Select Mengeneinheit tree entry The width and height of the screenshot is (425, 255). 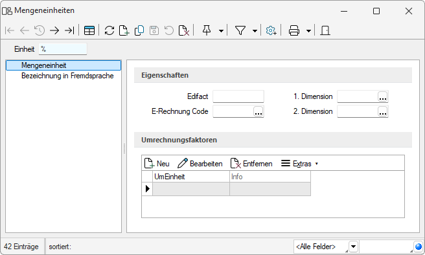(63, 65)
